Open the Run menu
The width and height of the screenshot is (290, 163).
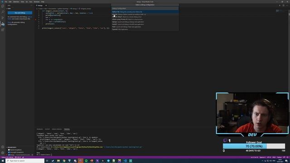tap(31, 2)
